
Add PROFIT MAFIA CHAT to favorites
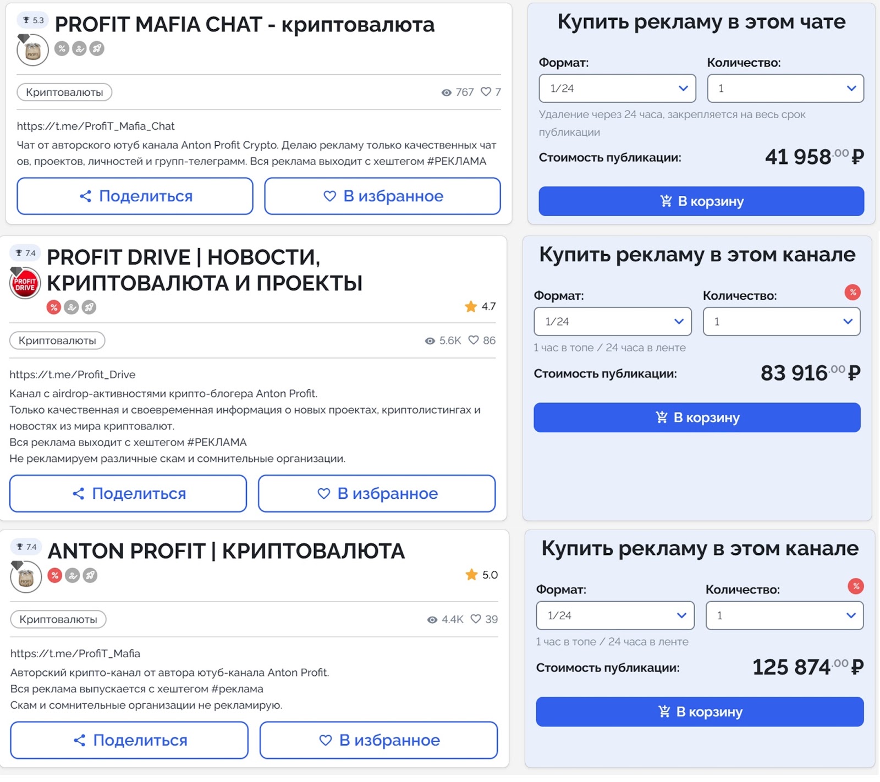click(x=382, y=196)
